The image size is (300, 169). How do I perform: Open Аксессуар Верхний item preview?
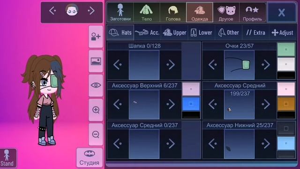tap(144, 104)
